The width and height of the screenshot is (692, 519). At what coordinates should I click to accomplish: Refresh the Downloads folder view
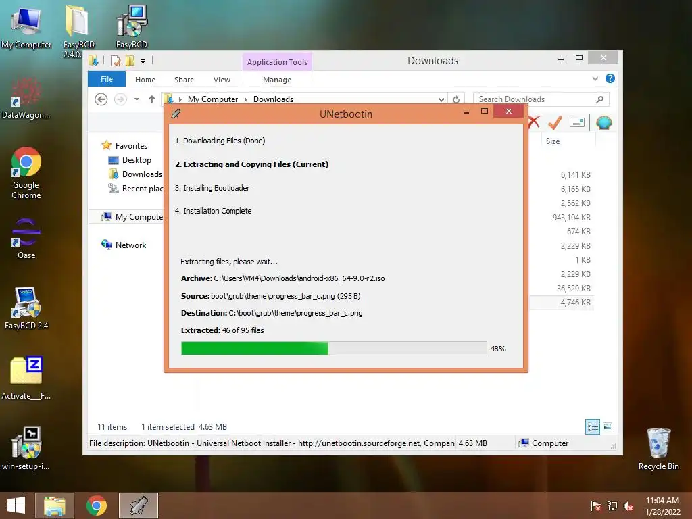click(x=456, y=99)
